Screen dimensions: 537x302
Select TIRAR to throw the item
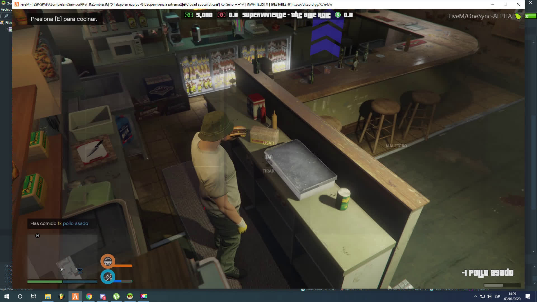tap(269, 171)
